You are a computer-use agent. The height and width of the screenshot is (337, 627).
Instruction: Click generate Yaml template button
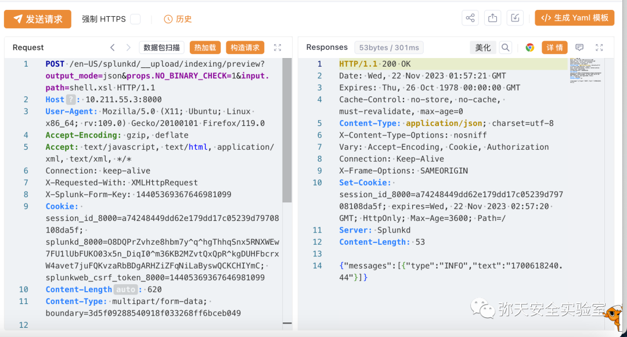coord(575,18)
